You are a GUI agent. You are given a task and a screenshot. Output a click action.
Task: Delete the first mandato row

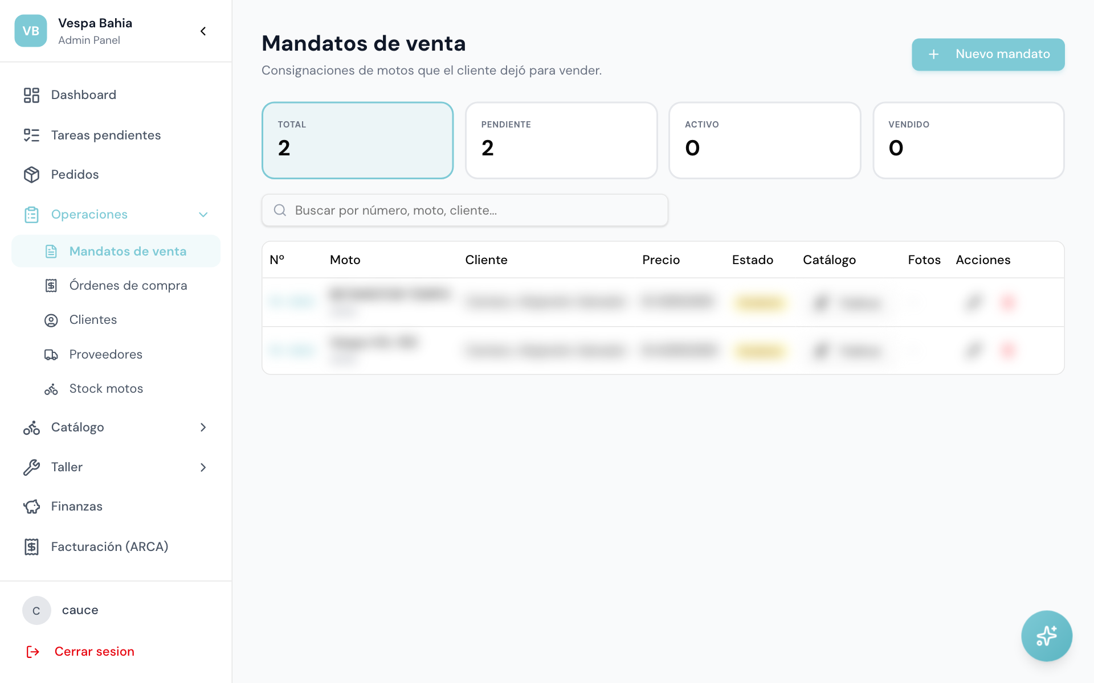1008,302
